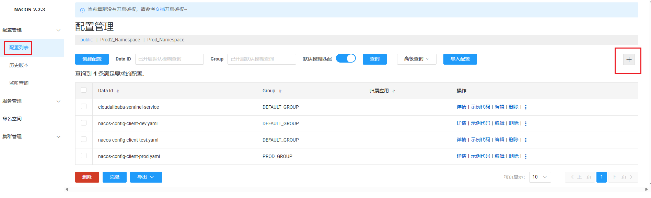Viewport: 651px width, 198px height.
Task: Switch to public namespace tab
Action: (x=86, y=40)
